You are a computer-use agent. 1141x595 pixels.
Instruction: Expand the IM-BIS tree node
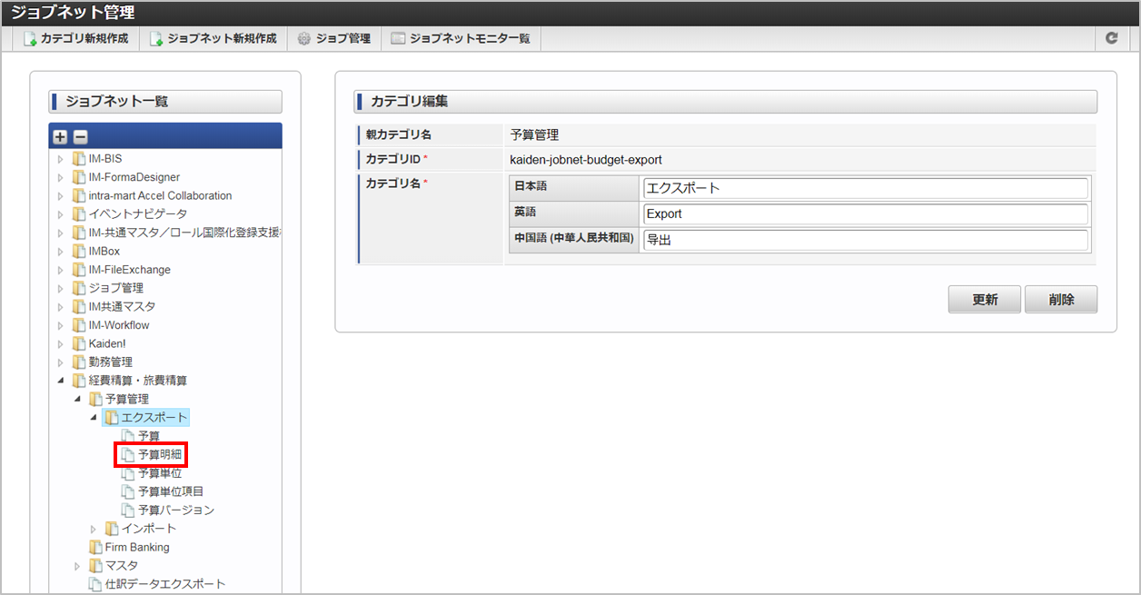coord(60,158)
